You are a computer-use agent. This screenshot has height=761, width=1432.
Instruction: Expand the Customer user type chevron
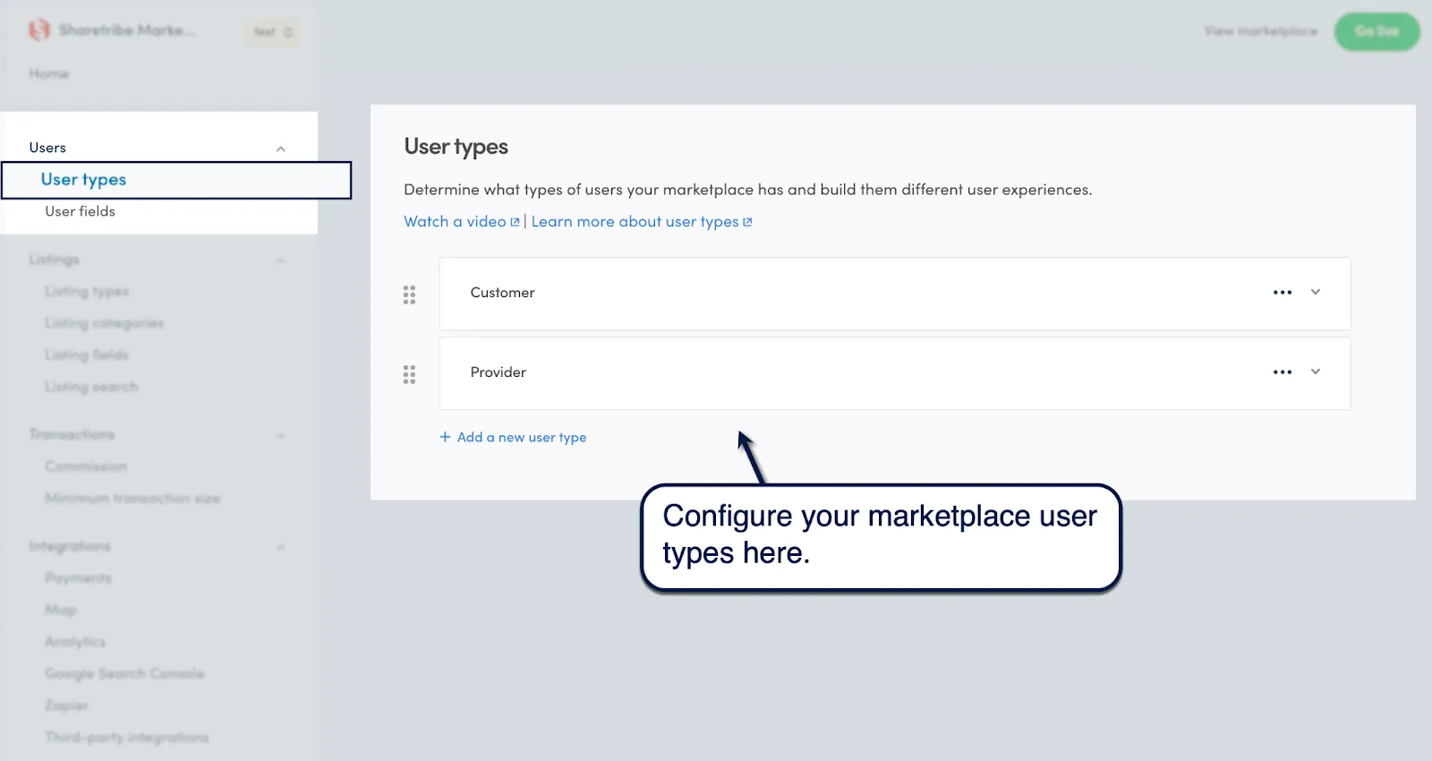coord(1316,292)
